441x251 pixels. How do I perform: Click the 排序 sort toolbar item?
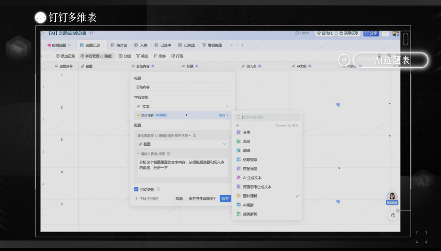pyautogui.click(x=160, y=56)
